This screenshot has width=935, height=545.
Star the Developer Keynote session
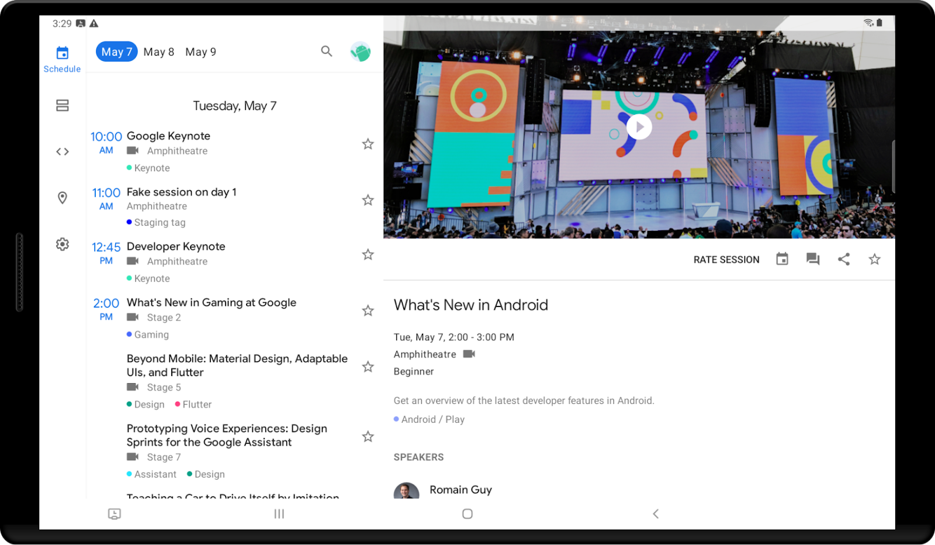click(x=368, y=254)
